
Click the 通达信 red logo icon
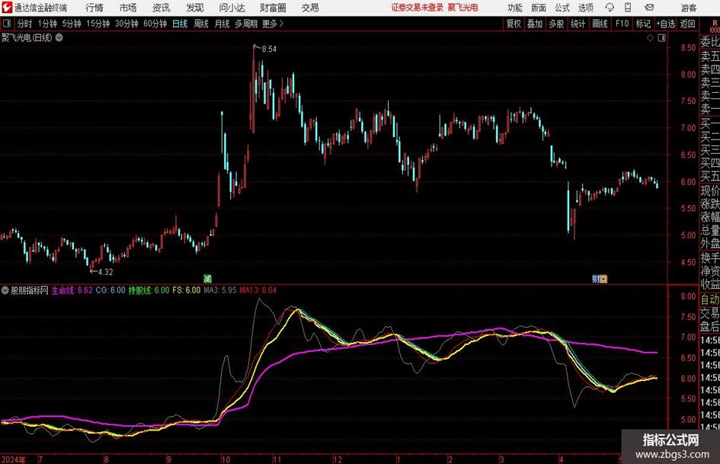coord(8,8)
